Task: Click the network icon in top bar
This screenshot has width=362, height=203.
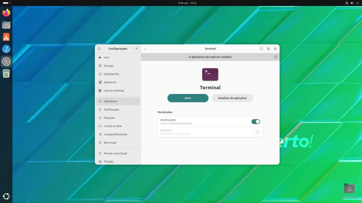Action: tap(347, 3)
